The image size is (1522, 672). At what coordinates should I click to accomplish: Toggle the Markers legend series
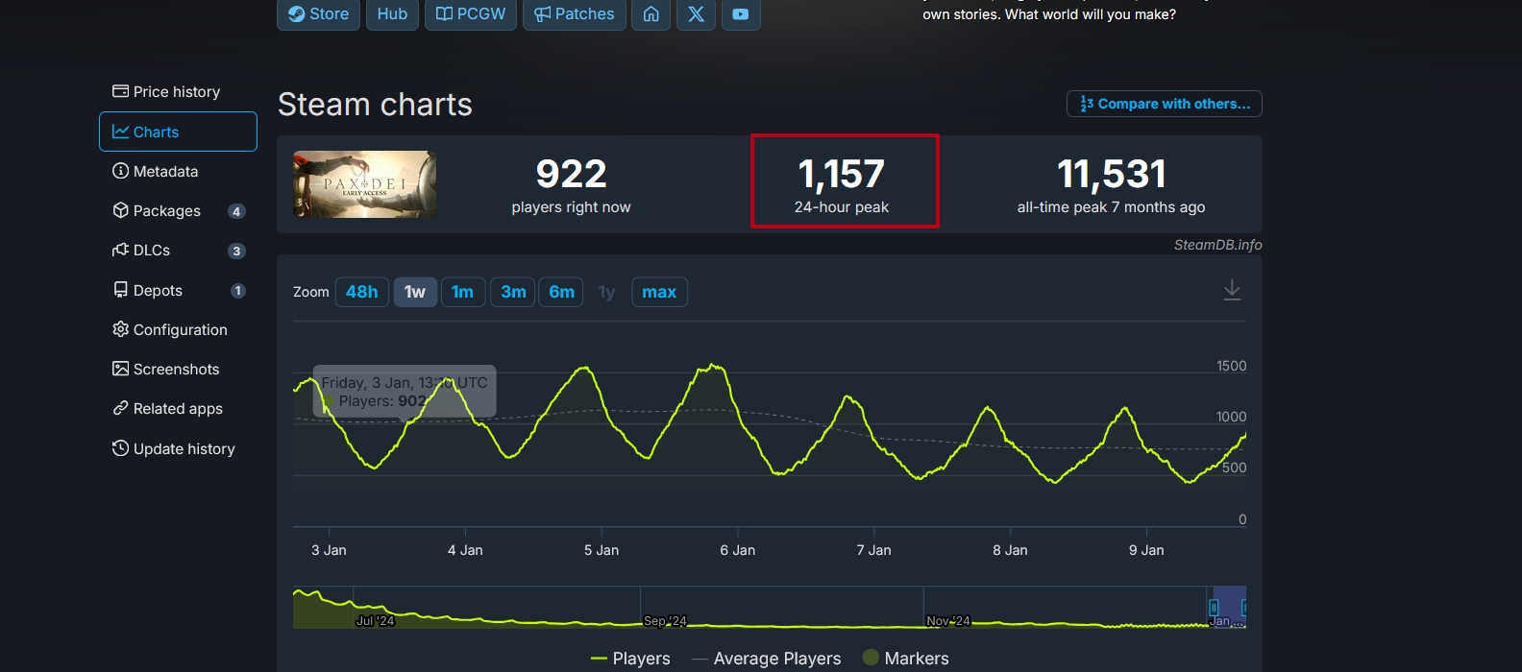coord(906,659)
